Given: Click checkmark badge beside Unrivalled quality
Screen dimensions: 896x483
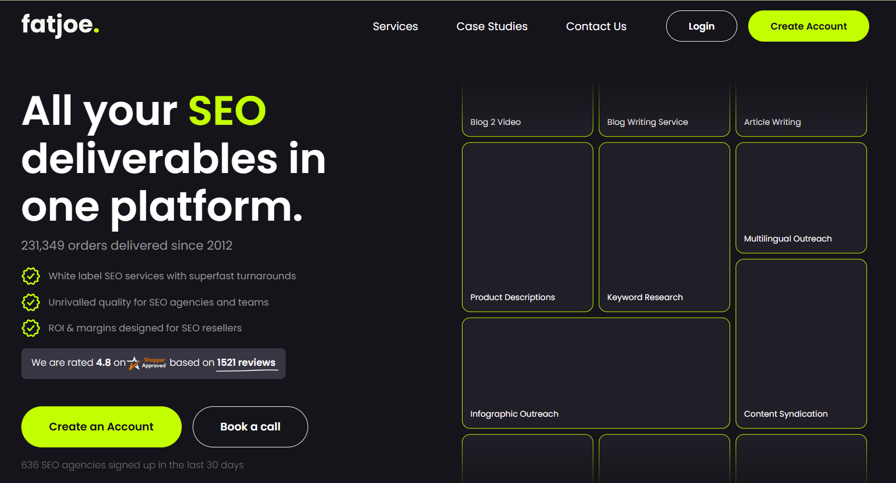Looking at the screenshot, I should pos(31,302).
